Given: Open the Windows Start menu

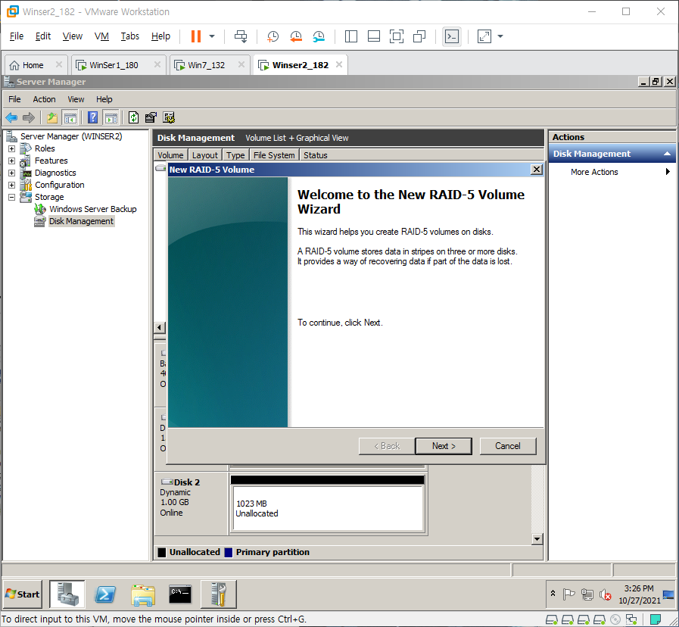Looking at the screenshot, I should pos(23,594).
